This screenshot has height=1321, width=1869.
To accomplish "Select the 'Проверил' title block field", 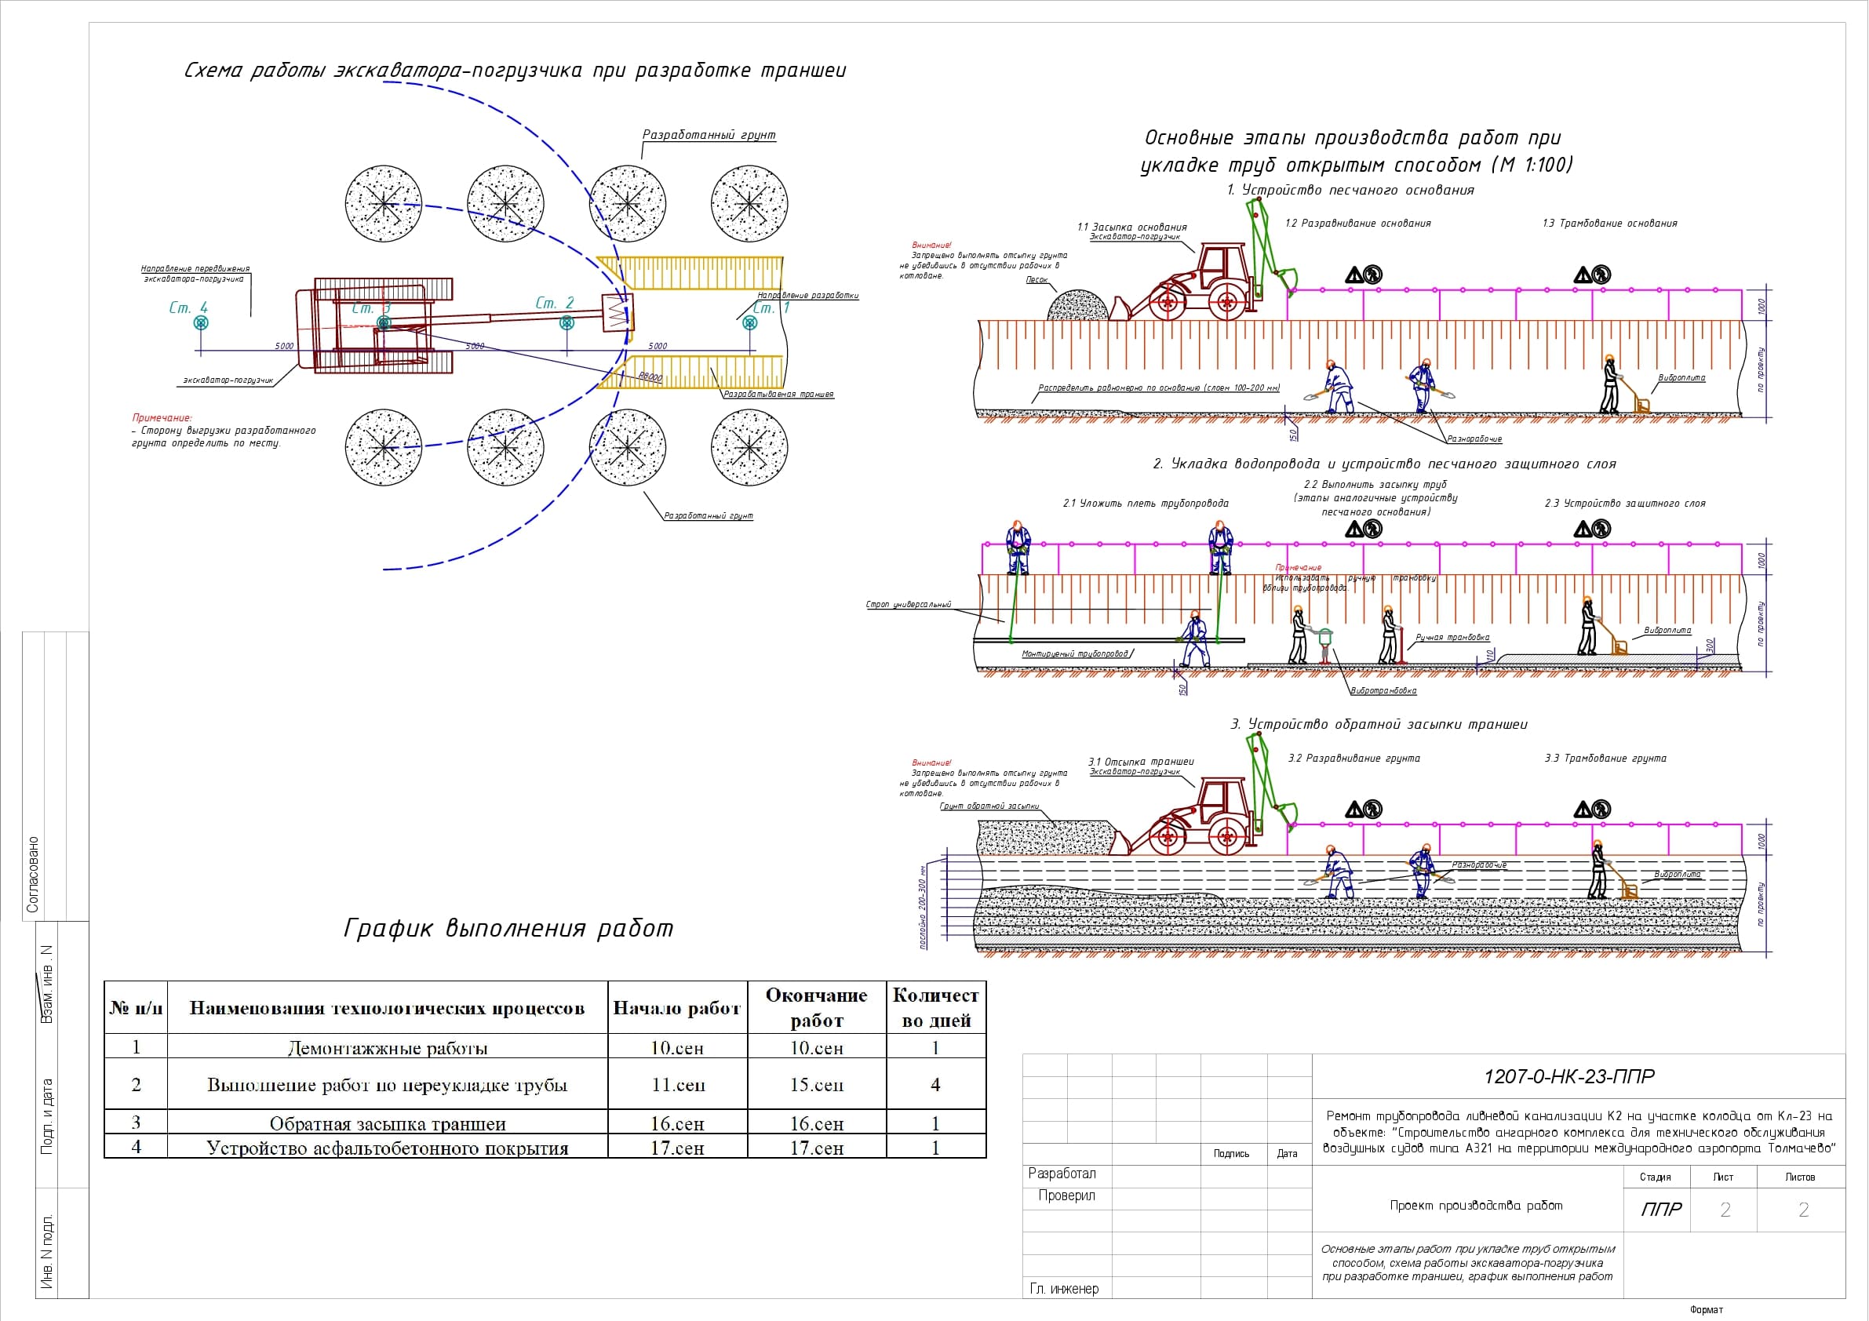I will pyautogui.click(x=1066, y=1195).
